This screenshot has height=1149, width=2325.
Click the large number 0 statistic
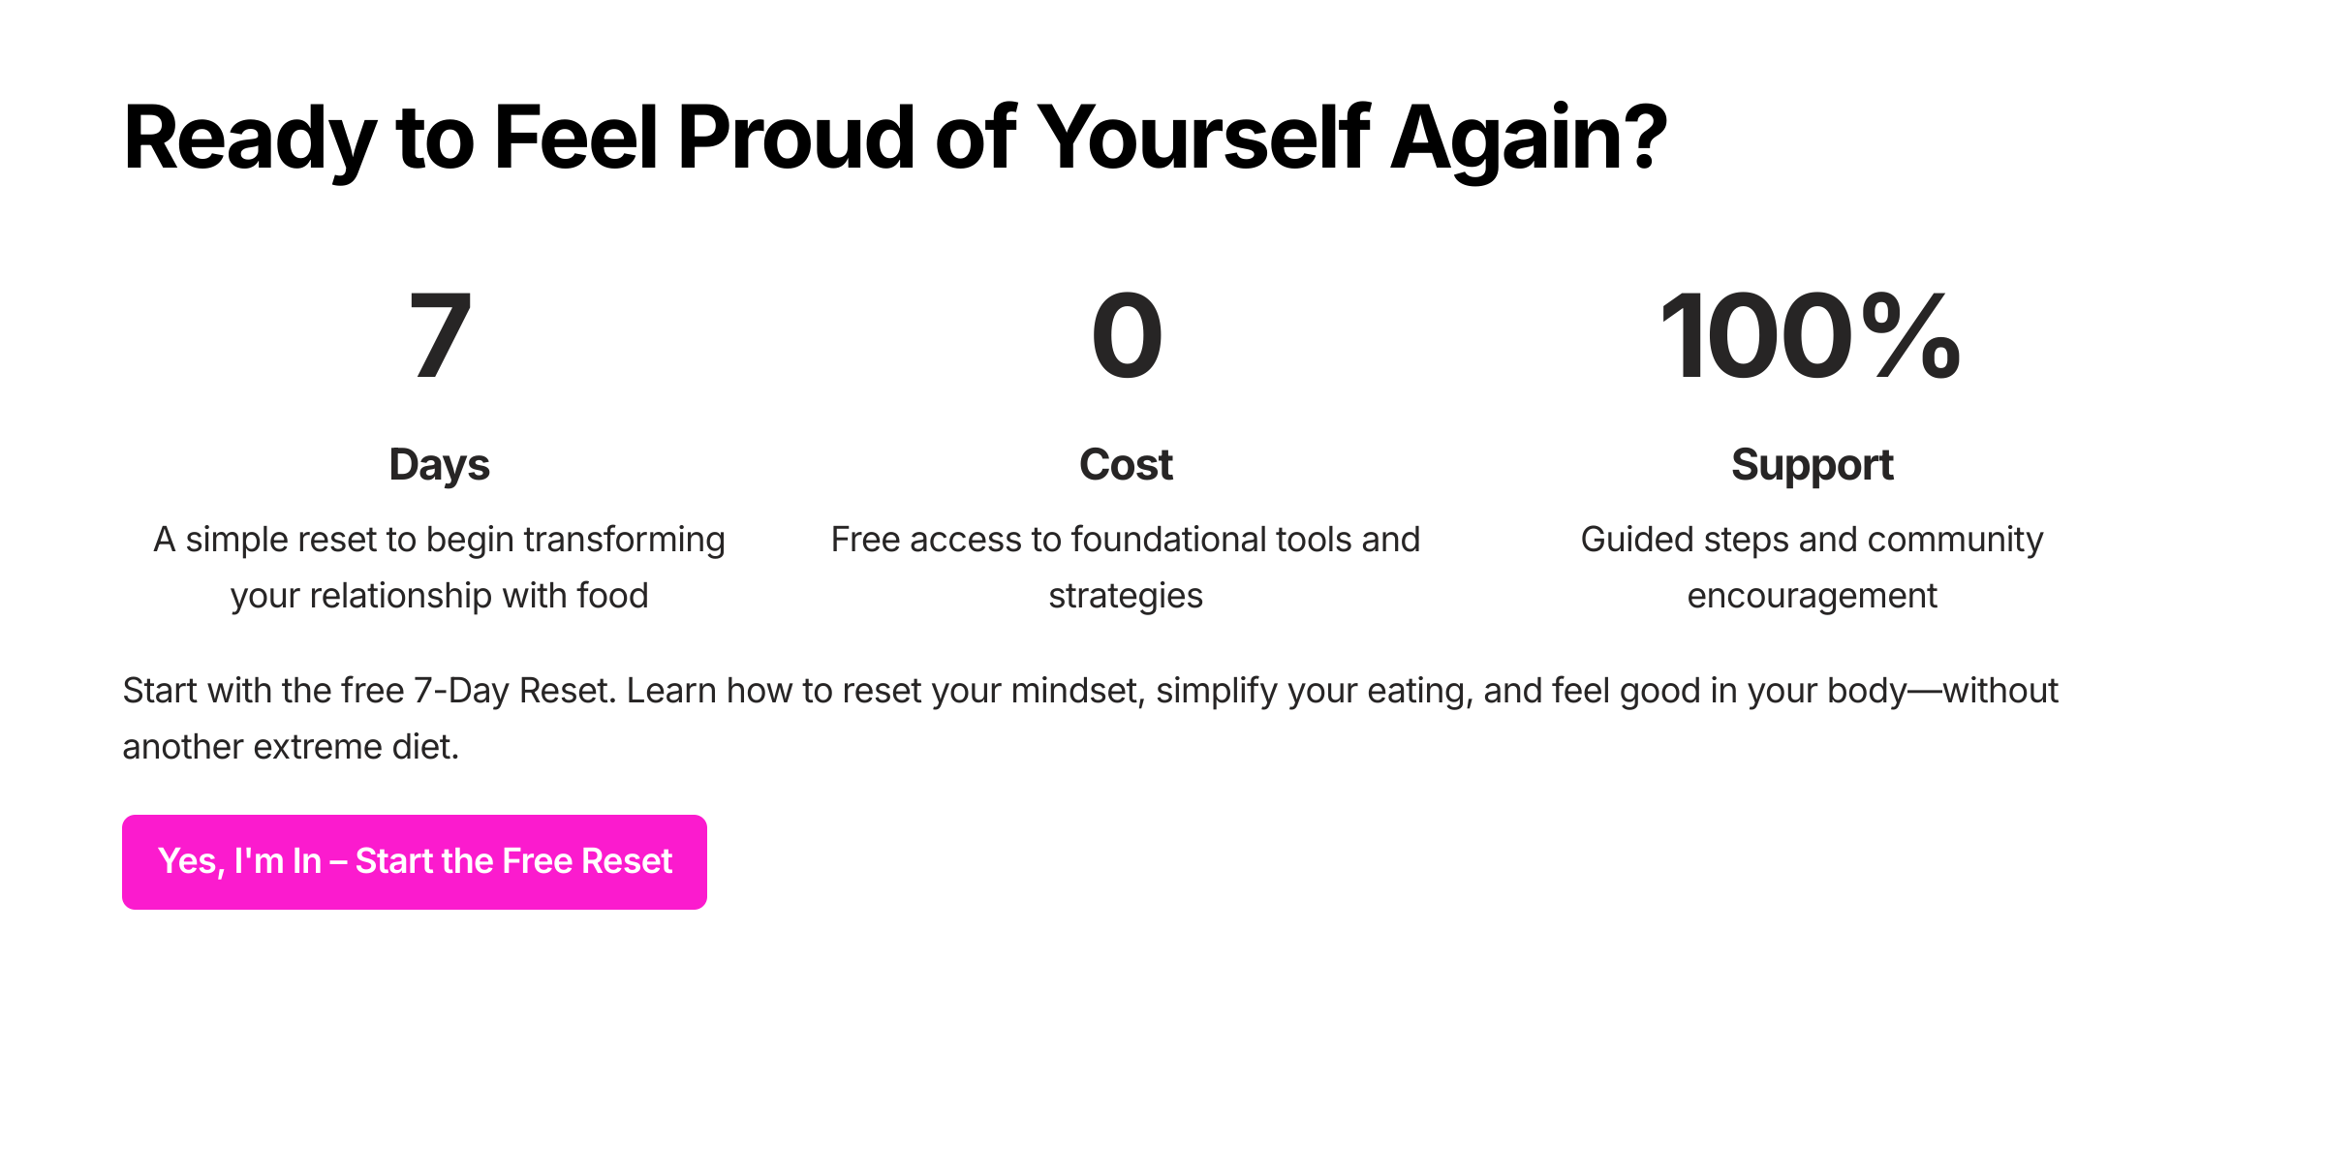click(1126, 336)
